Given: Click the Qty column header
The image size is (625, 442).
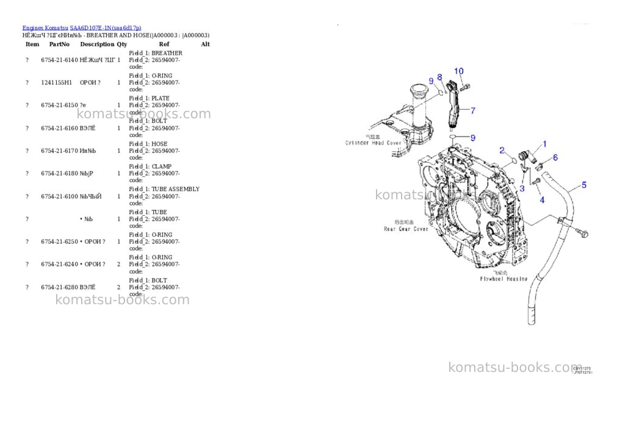Looking at the screenshot, I should [122, 44].
